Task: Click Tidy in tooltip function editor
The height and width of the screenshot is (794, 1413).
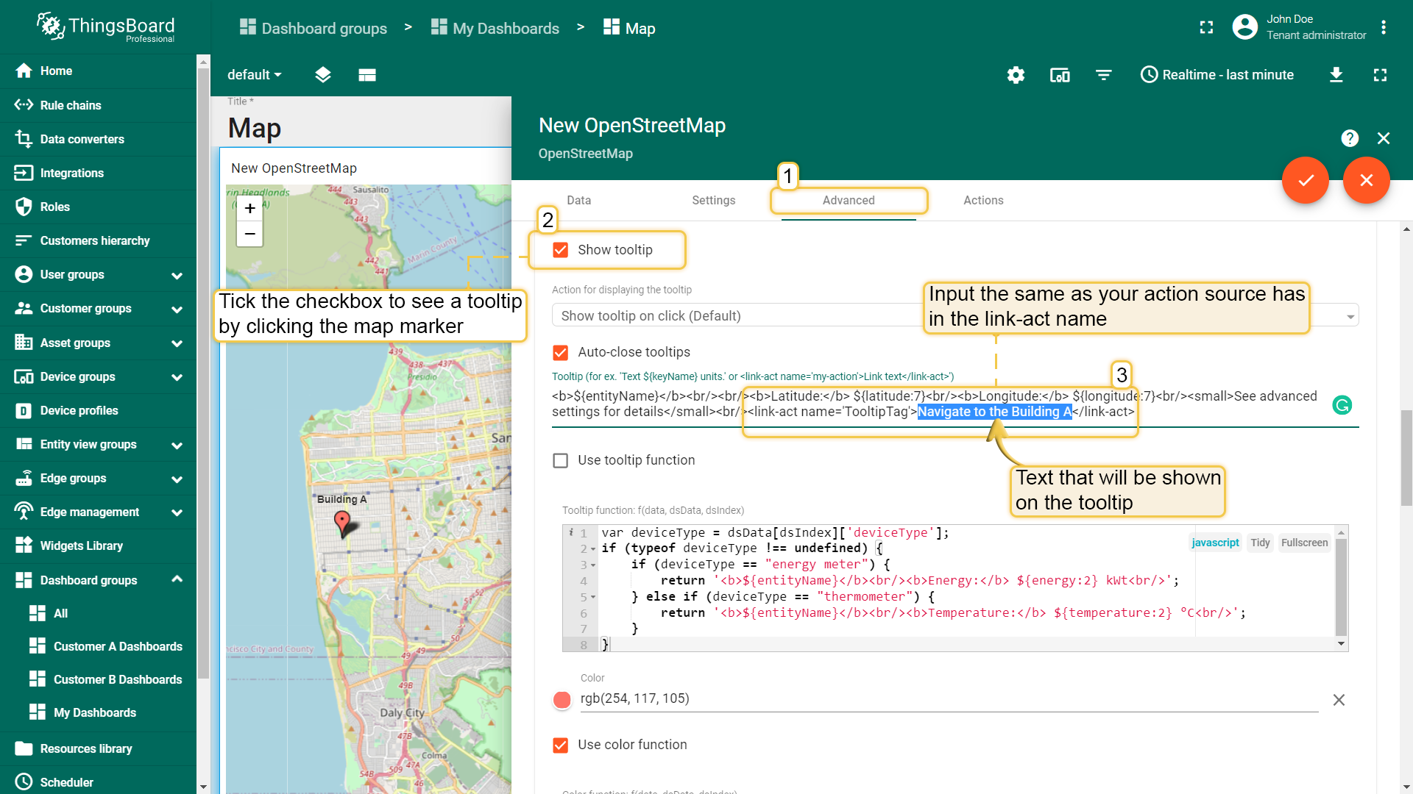Action: pos(1260,543)
